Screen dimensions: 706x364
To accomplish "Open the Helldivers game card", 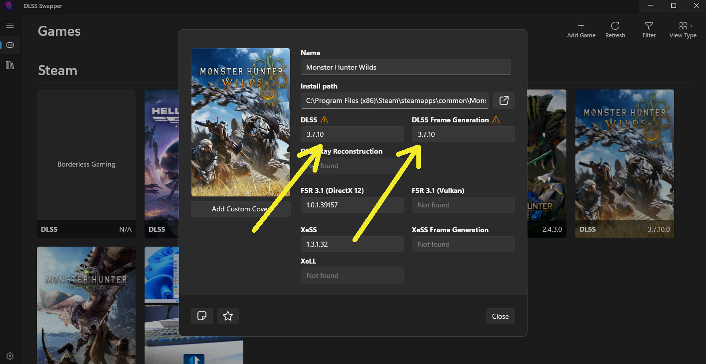I will click(162, 164).
